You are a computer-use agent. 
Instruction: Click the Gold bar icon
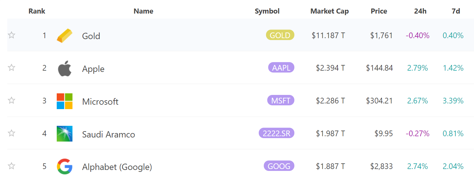[x=64, y=35]
